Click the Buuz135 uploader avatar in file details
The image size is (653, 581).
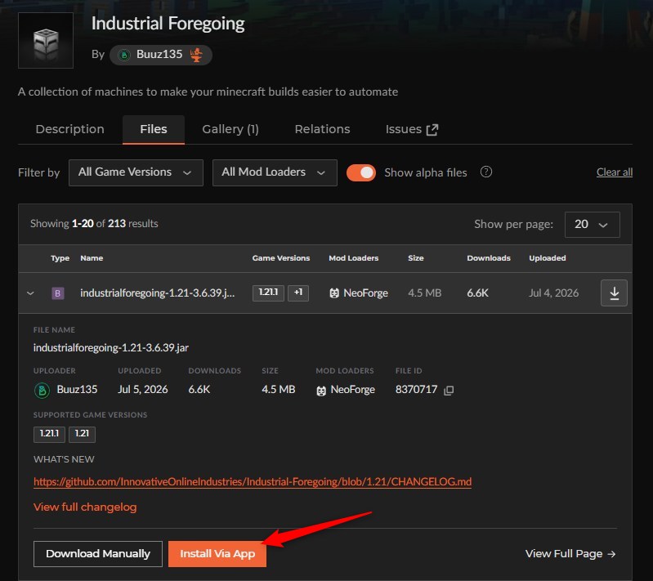tap(42, 391)
